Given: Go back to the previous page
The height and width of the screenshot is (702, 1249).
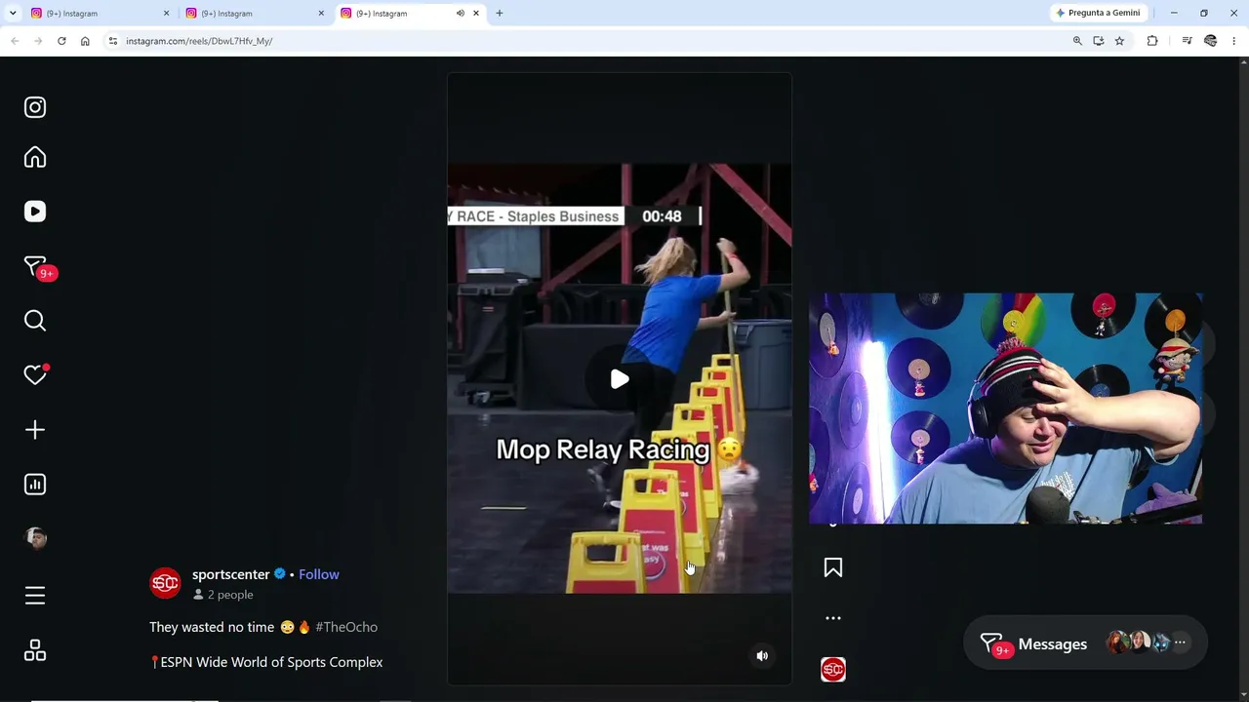Looking at the screenshot, I should coord(15,41).
